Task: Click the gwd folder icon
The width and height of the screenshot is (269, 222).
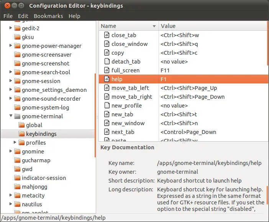Action: click(x=17, y=169)
